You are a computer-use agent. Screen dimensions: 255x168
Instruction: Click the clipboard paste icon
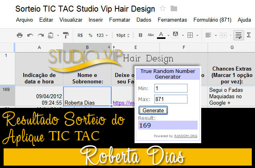coord(51,35)
